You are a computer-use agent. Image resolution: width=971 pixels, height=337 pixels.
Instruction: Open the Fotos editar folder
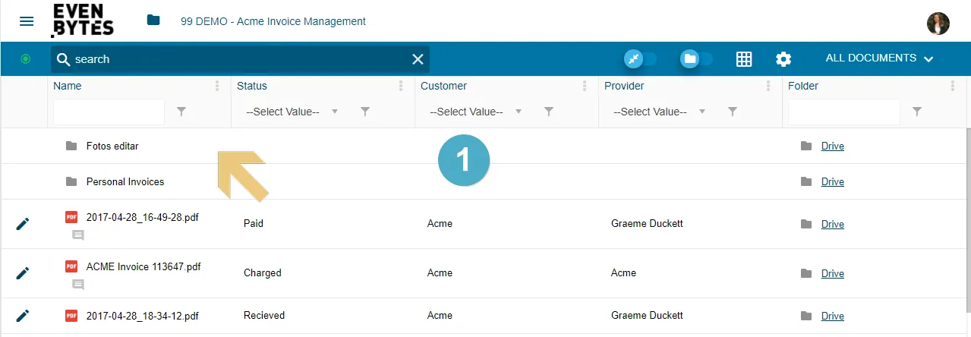coord(112,146)
